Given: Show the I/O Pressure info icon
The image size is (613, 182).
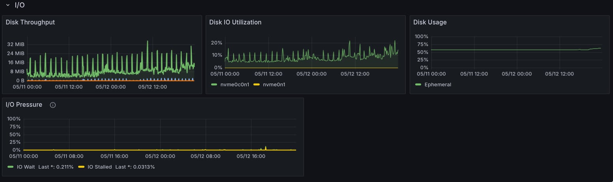Looking at the screenshot, I should click(x=53, y=105).
